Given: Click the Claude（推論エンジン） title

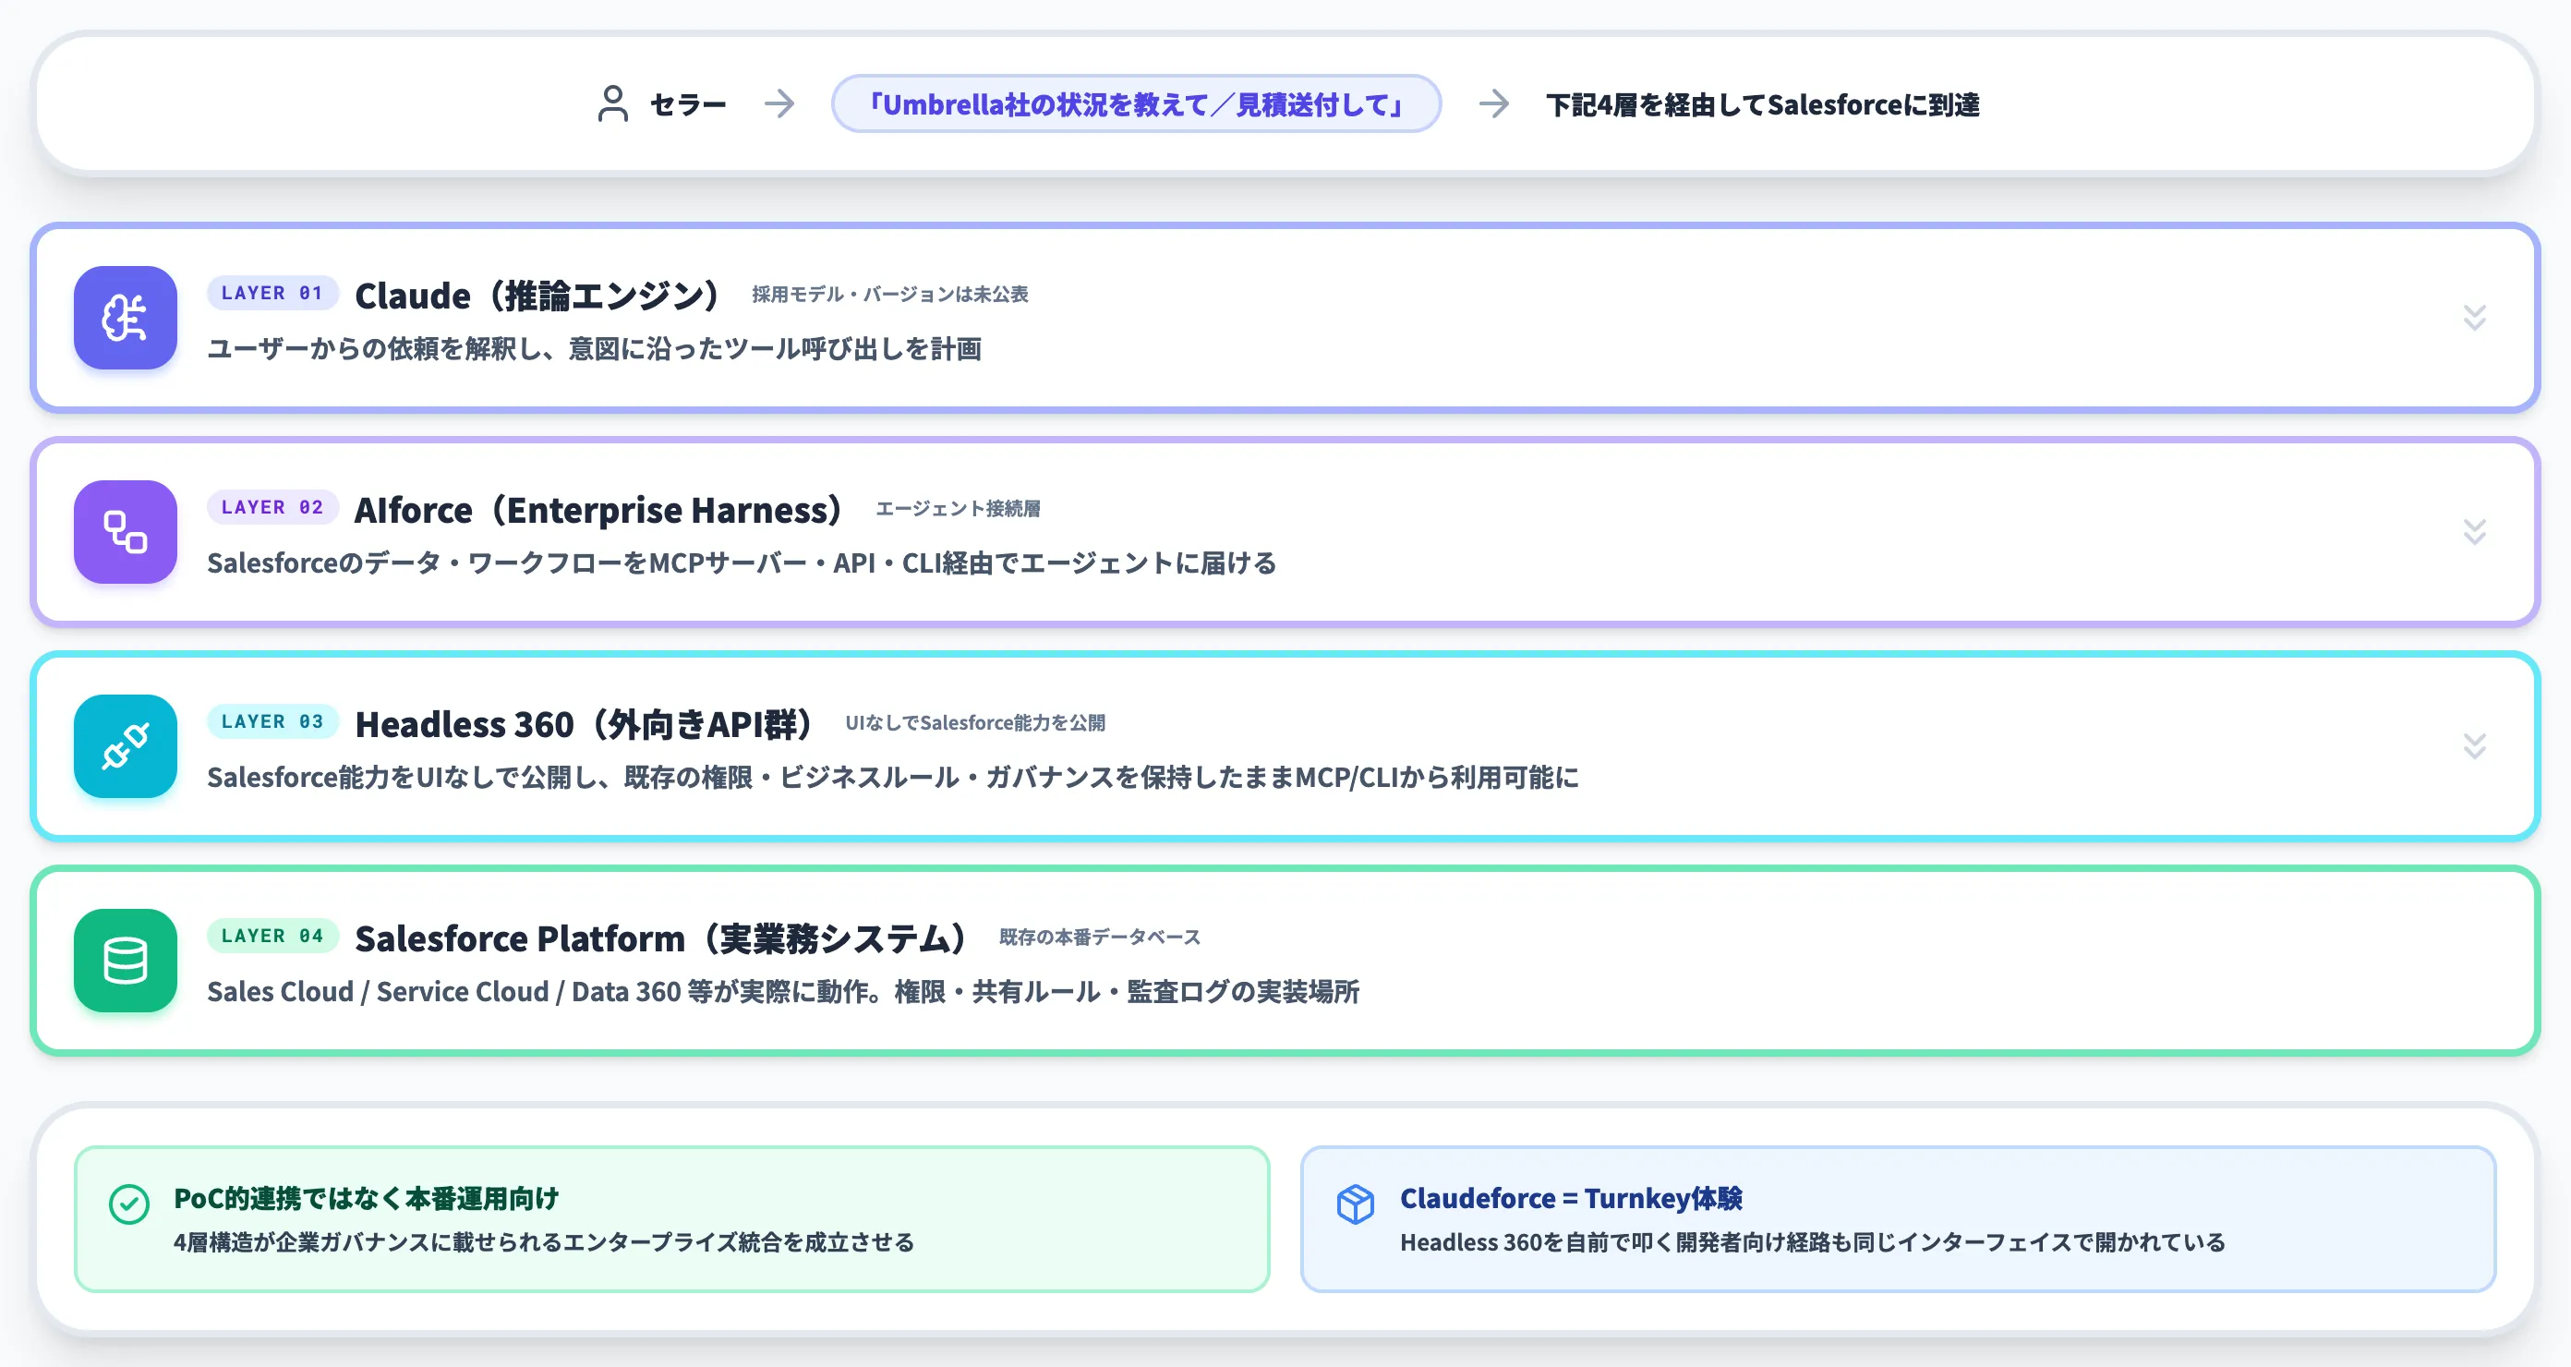Looking at the screenshot, I should point(537,296).
